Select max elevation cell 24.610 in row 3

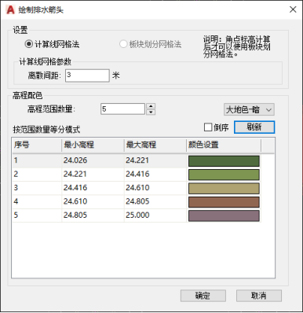click(155, 188)
